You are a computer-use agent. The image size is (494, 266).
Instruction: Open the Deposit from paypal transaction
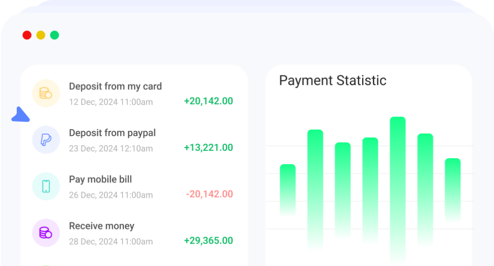pyautogui.click(x=112, y=133)
